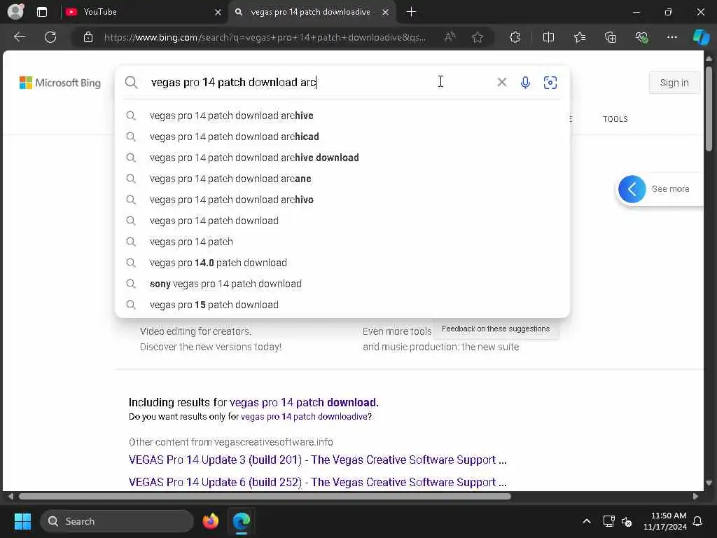Click the blue See more arrow button
Viewport: 717px width, 538px height.
click(632, 189)
